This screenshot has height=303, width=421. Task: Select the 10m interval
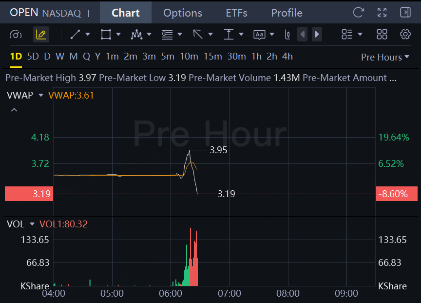[x=189, y=57]
